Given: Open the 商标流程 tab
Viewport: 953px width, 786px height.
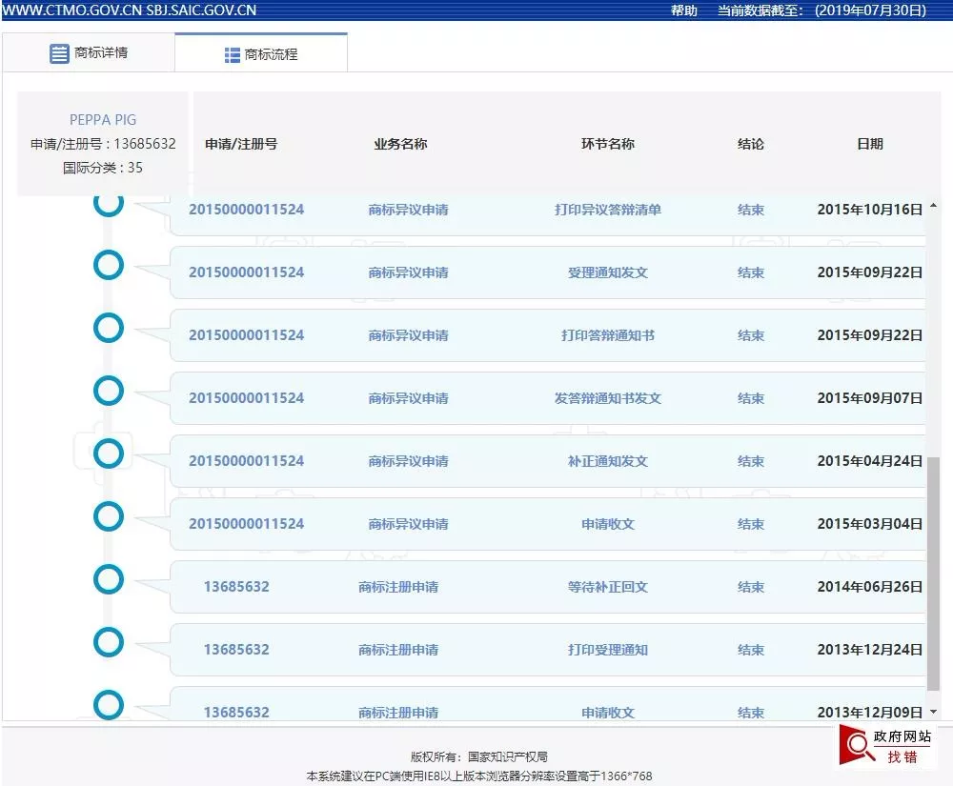Looking at the screenshot, I should tap(261, 54).
